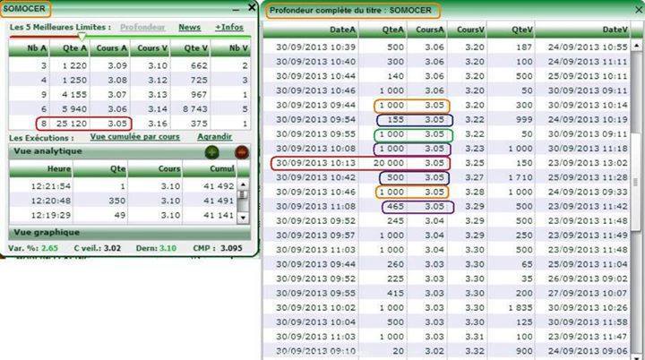Select the 8 743 ask quantity cell
The width and height of the screenshot is (645, 360).
coord(195,109)
